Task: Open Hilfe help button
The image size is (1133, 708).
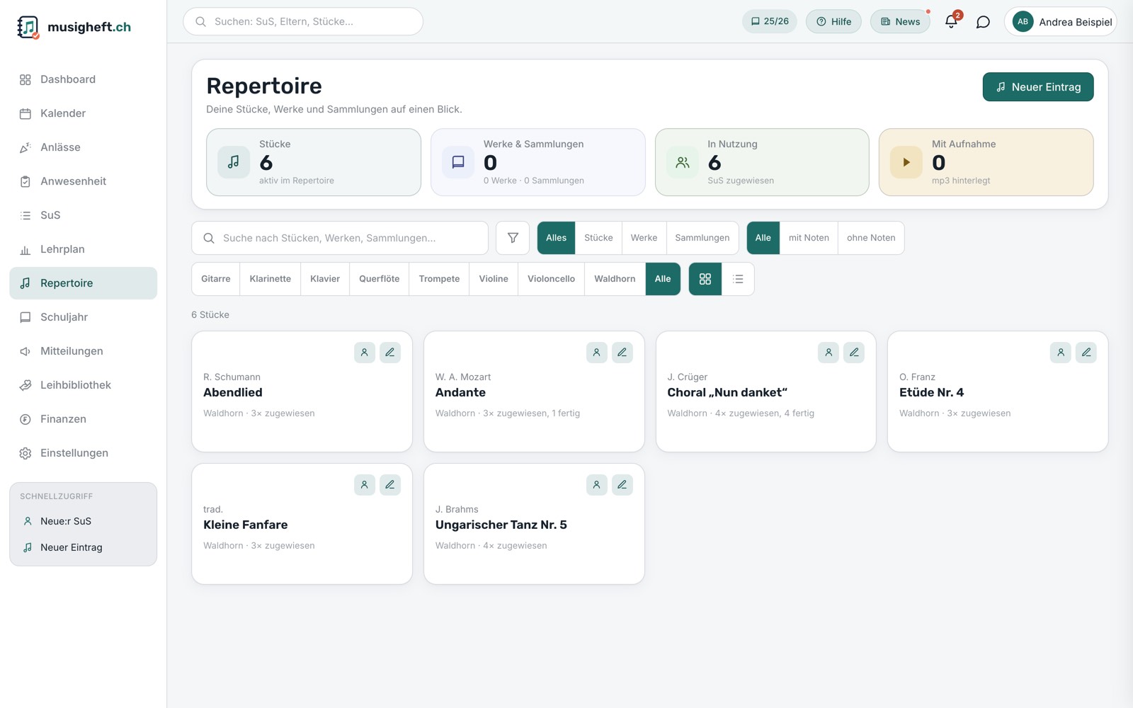Action: point(833,22)
